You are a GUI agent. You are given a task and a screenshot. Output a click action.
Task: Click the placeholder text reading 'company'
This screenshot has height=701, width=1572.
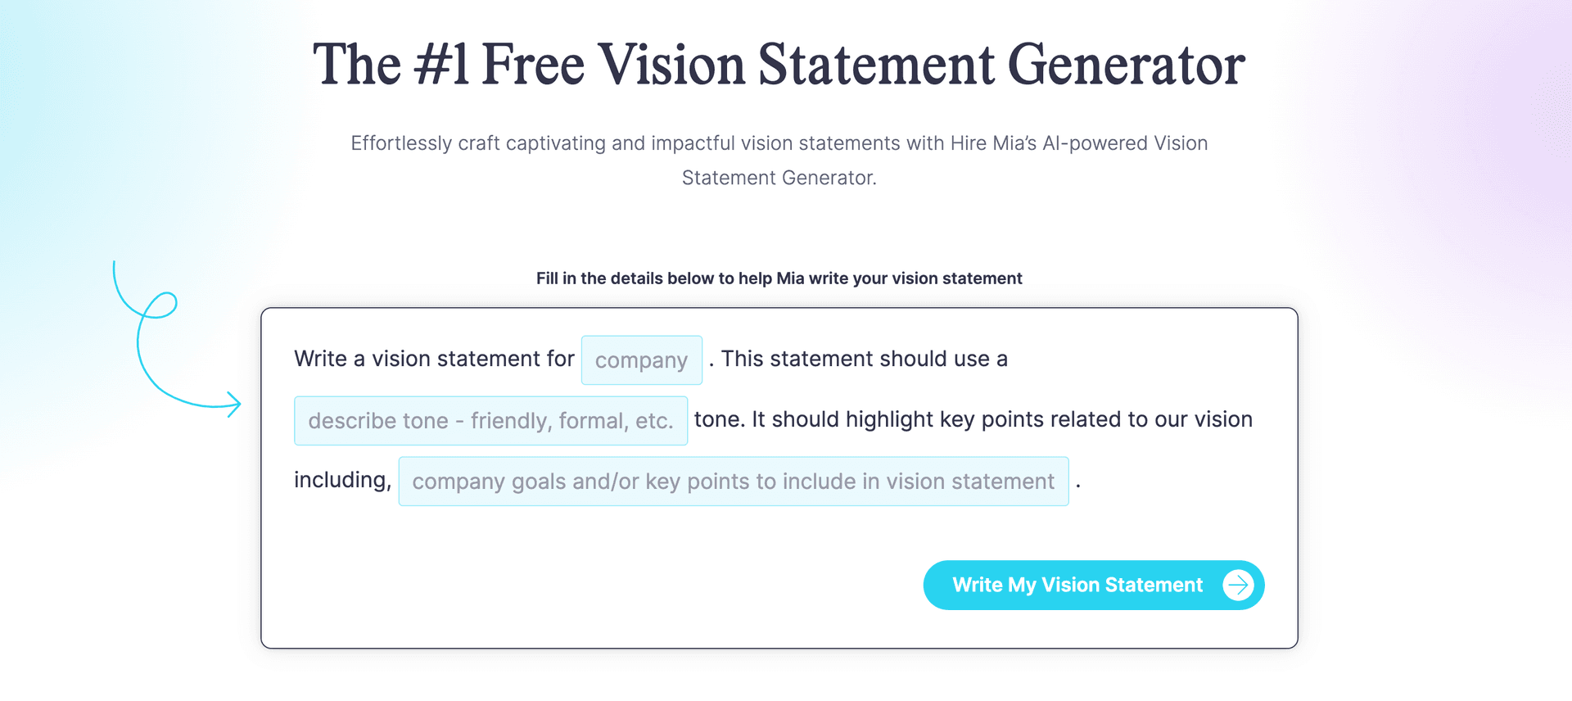click(642, 360)
